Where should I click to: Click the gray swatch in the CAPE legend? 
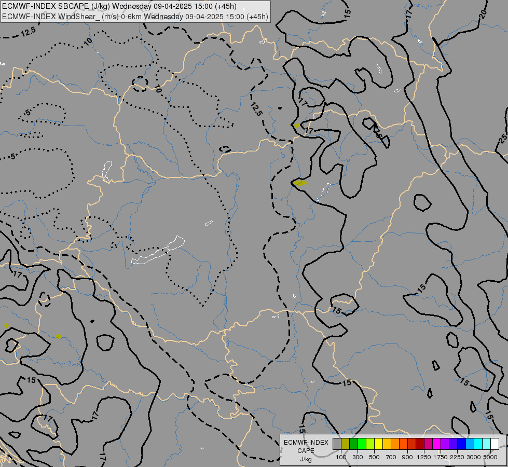click(337, 444)
